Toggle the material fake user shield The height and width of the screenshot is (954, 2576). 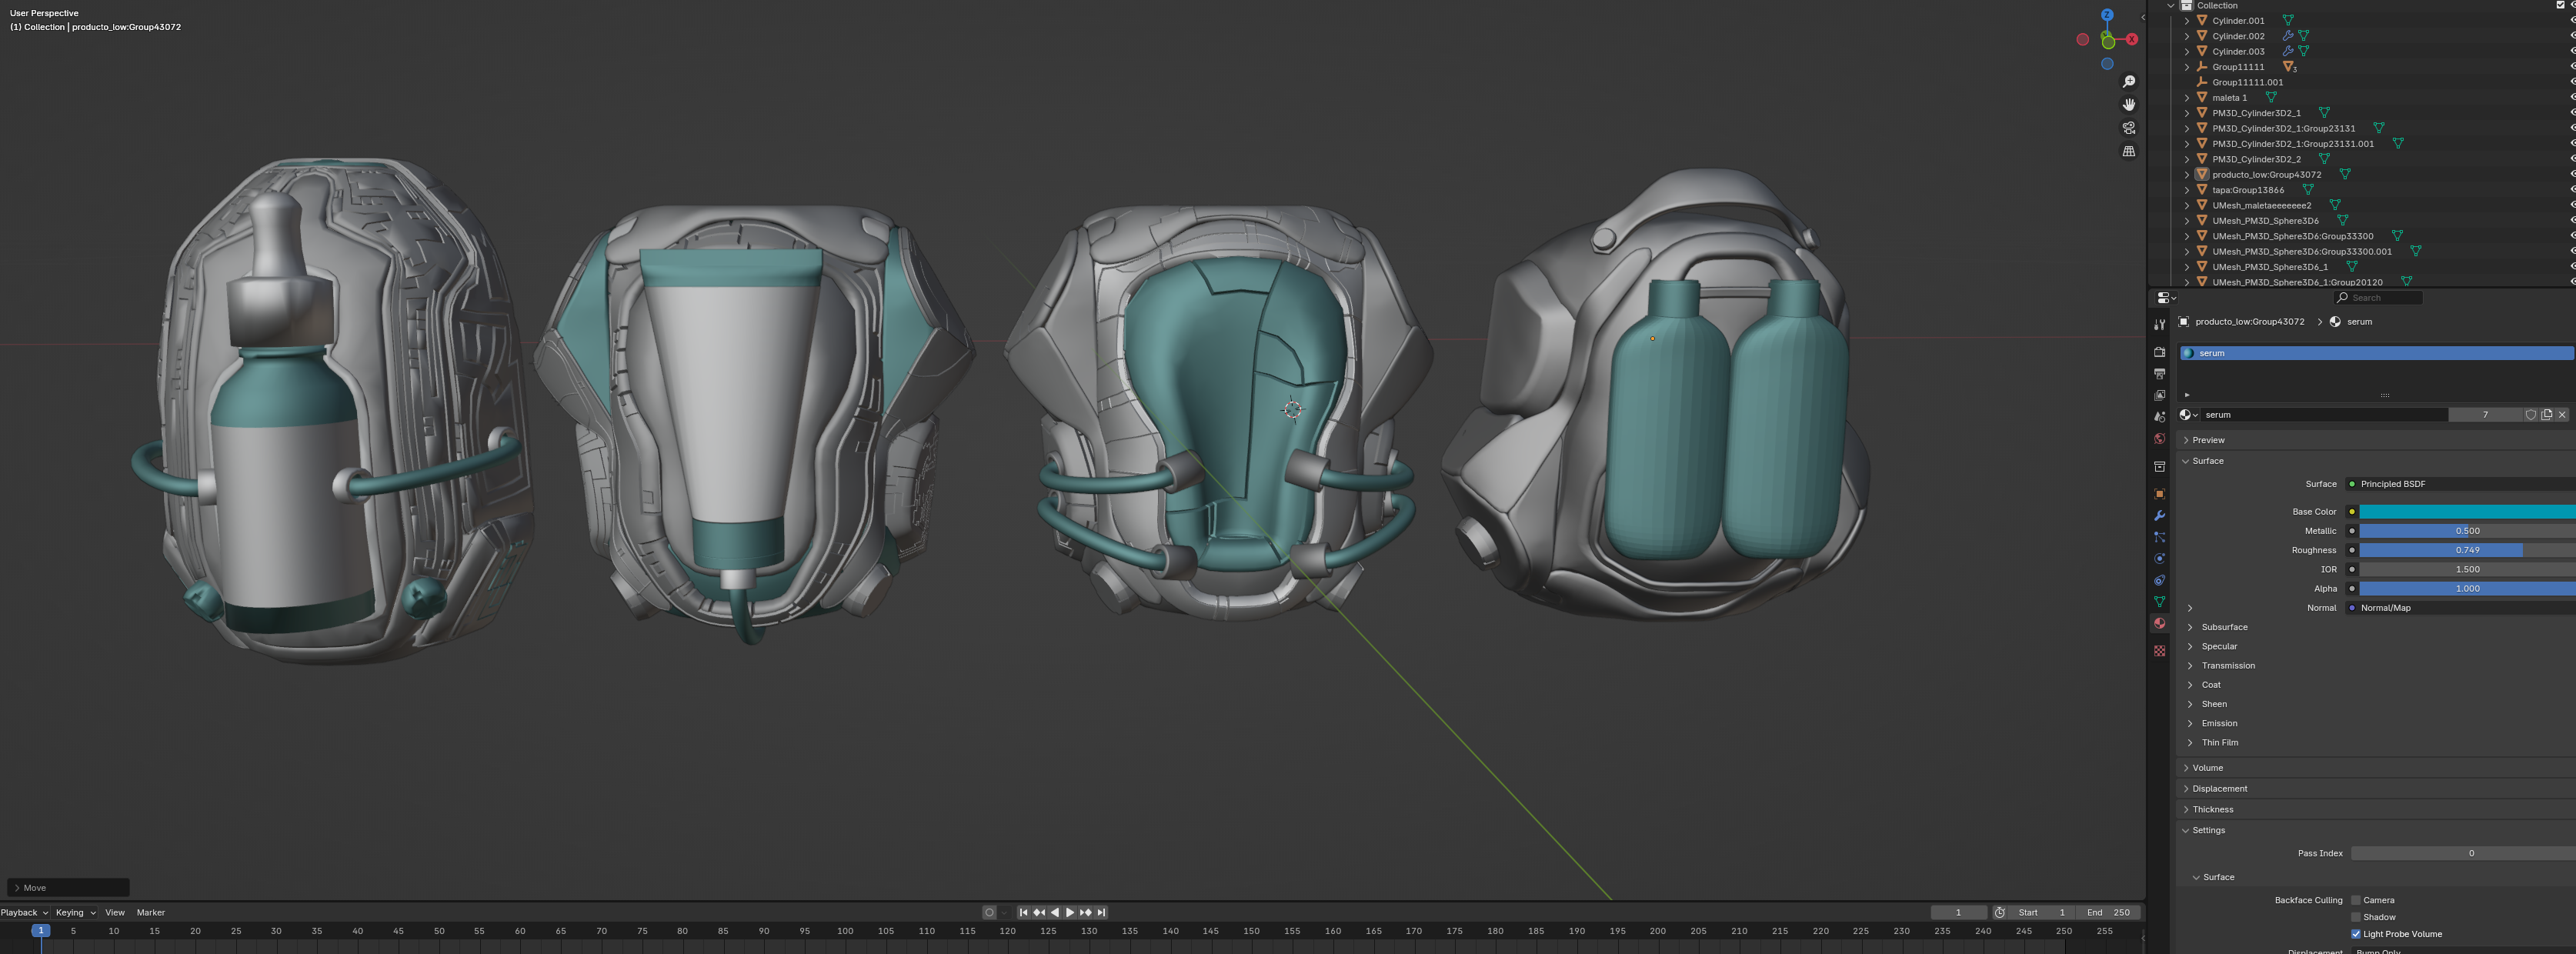click(2530, 415)
